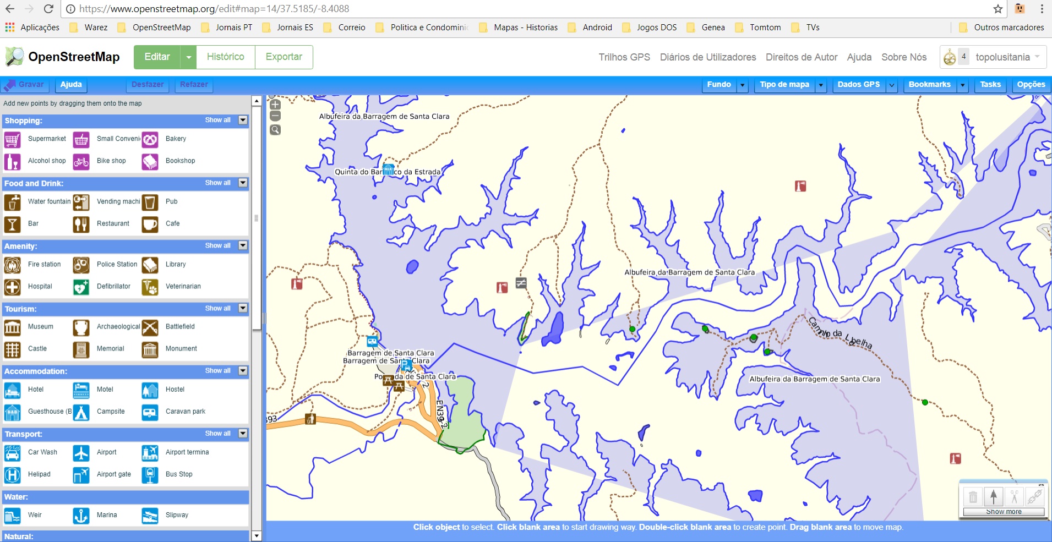Open the Dados GPS dropdown arrow

[892, 85]
